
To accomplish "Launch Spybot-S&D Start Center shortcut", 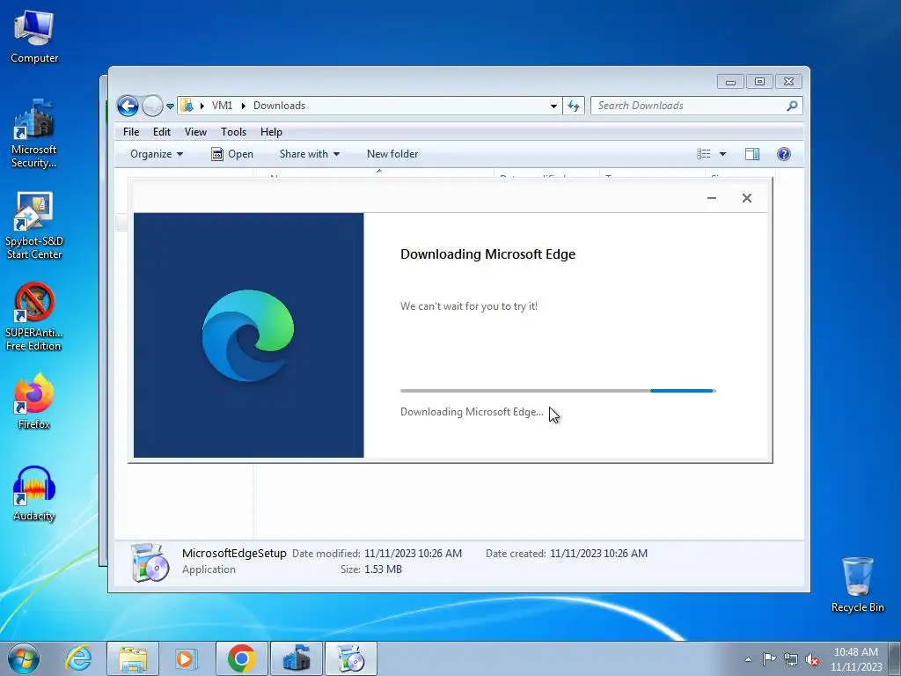I will click(x=34, y=225).
